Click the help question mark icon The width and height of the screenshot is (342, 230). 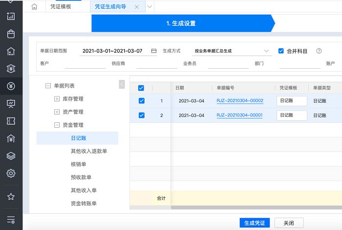[x=319, y=51]
